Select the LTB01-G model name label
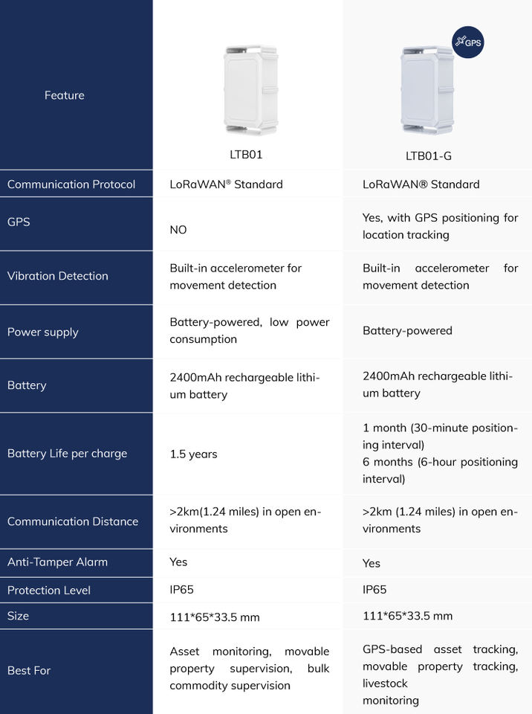532x714 pixels. click(429, 155)
